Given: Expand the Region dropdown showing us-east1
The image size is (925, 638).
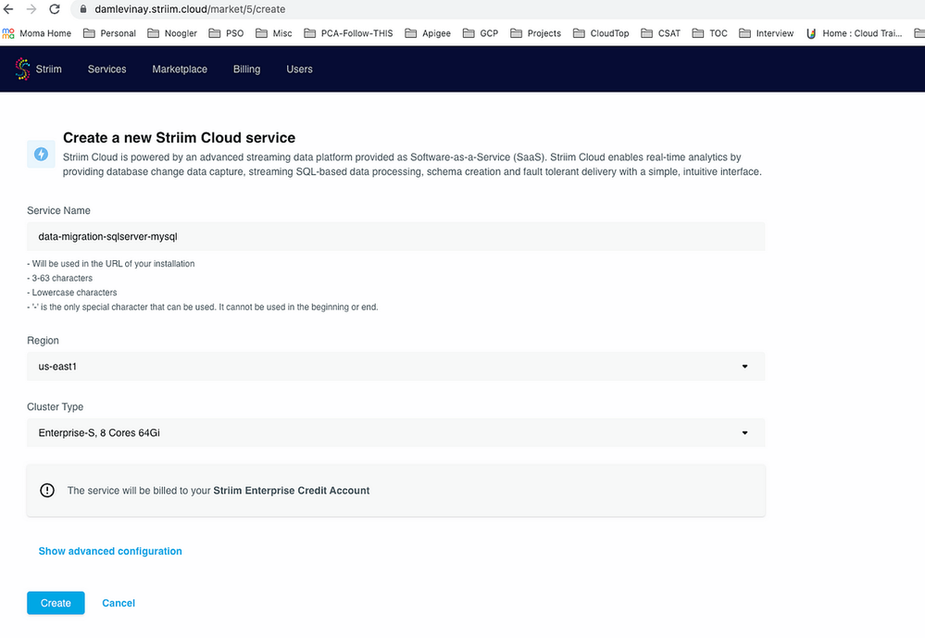Looking at the screenshot, I should (396, 367).
